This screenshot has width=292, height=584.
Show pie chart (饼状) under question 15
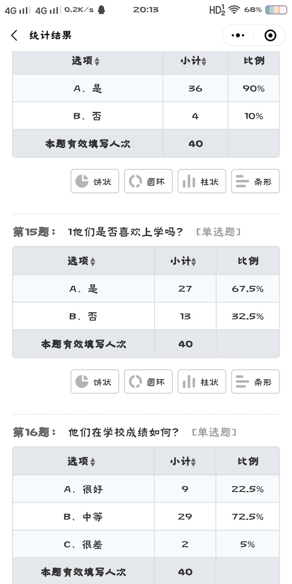tap(95, 381)
